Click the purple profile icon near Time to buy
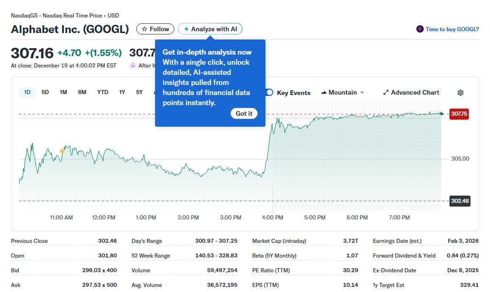 pos(419,29)
